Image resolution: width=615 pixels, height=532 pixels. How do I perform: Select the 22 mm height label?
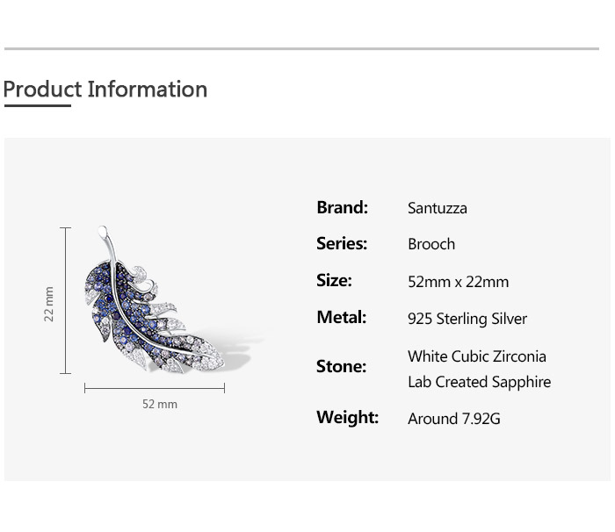49,304
